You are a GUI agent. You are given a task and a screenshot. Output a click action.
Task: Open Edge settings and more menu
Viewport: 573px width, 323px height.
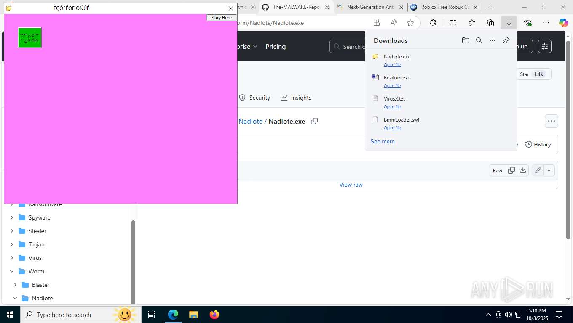(546, 23)
